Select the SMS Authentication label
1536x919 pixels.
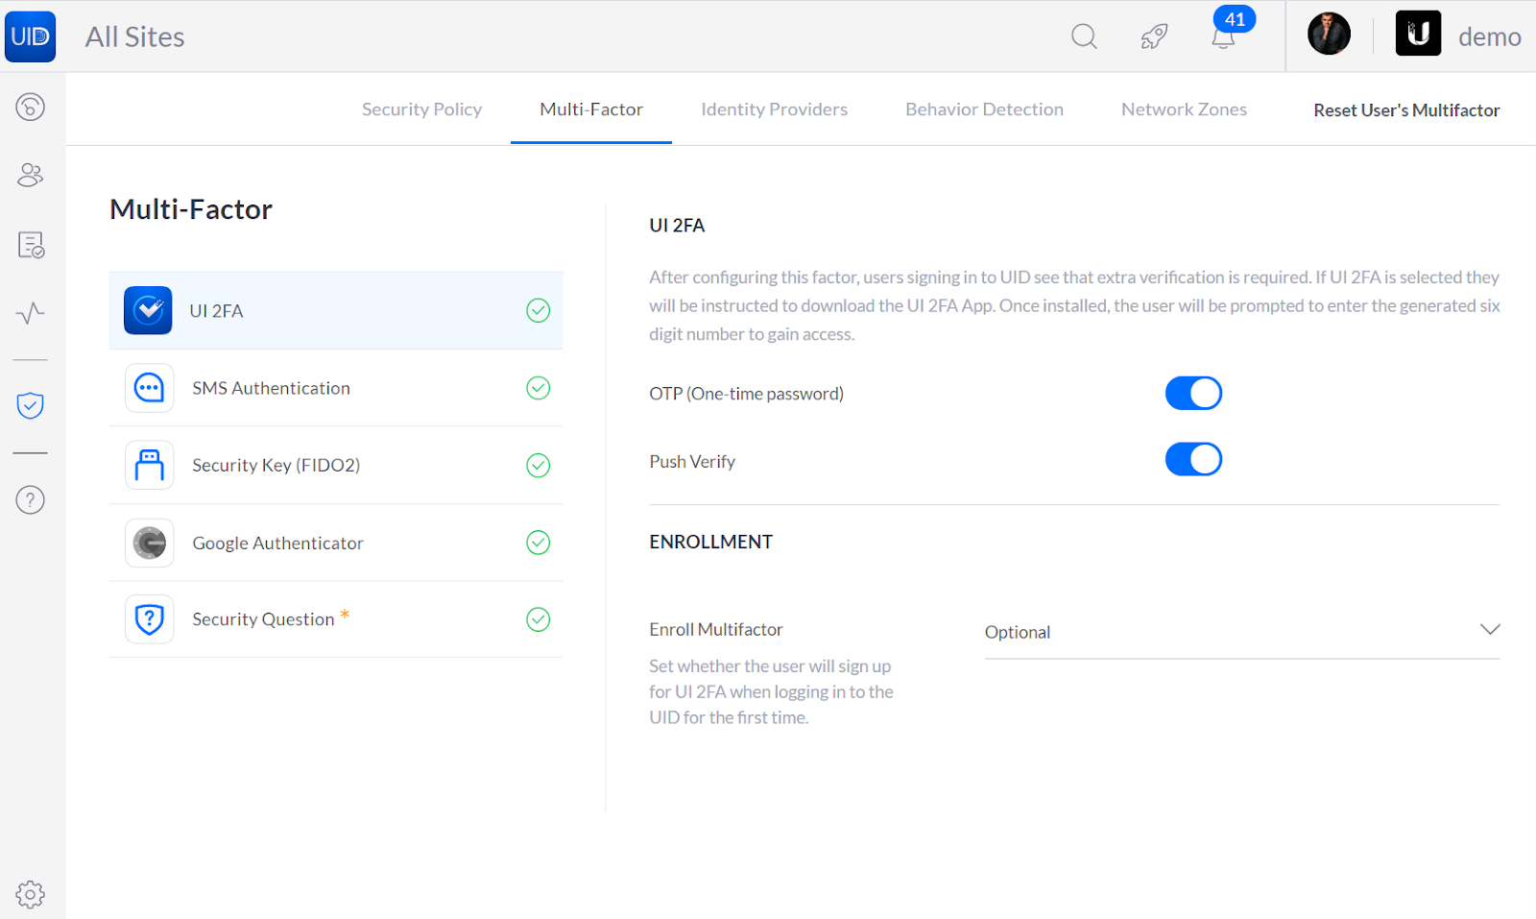271,388
